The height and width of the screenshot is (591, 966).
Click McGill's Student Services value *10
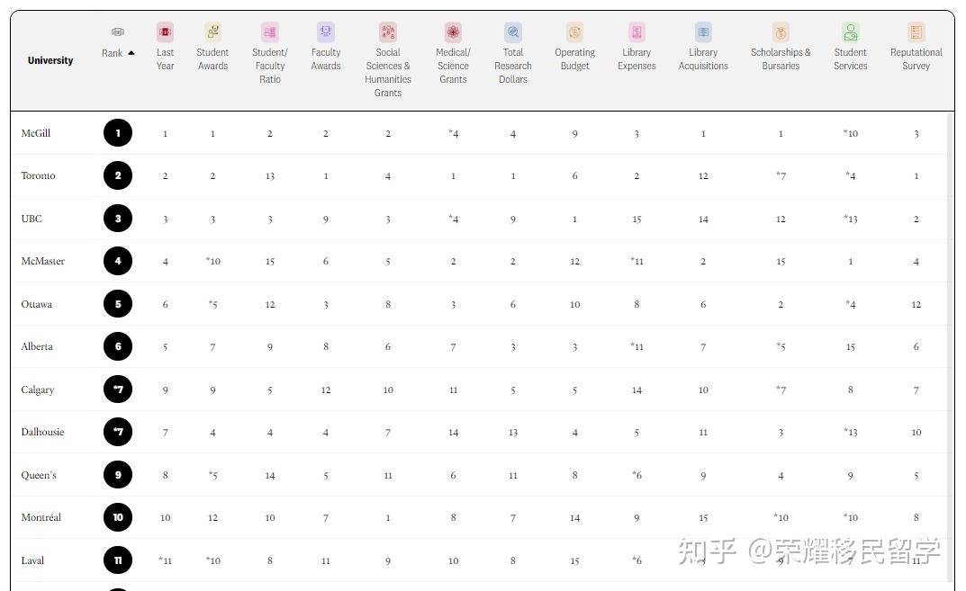[x=851, y=134]
